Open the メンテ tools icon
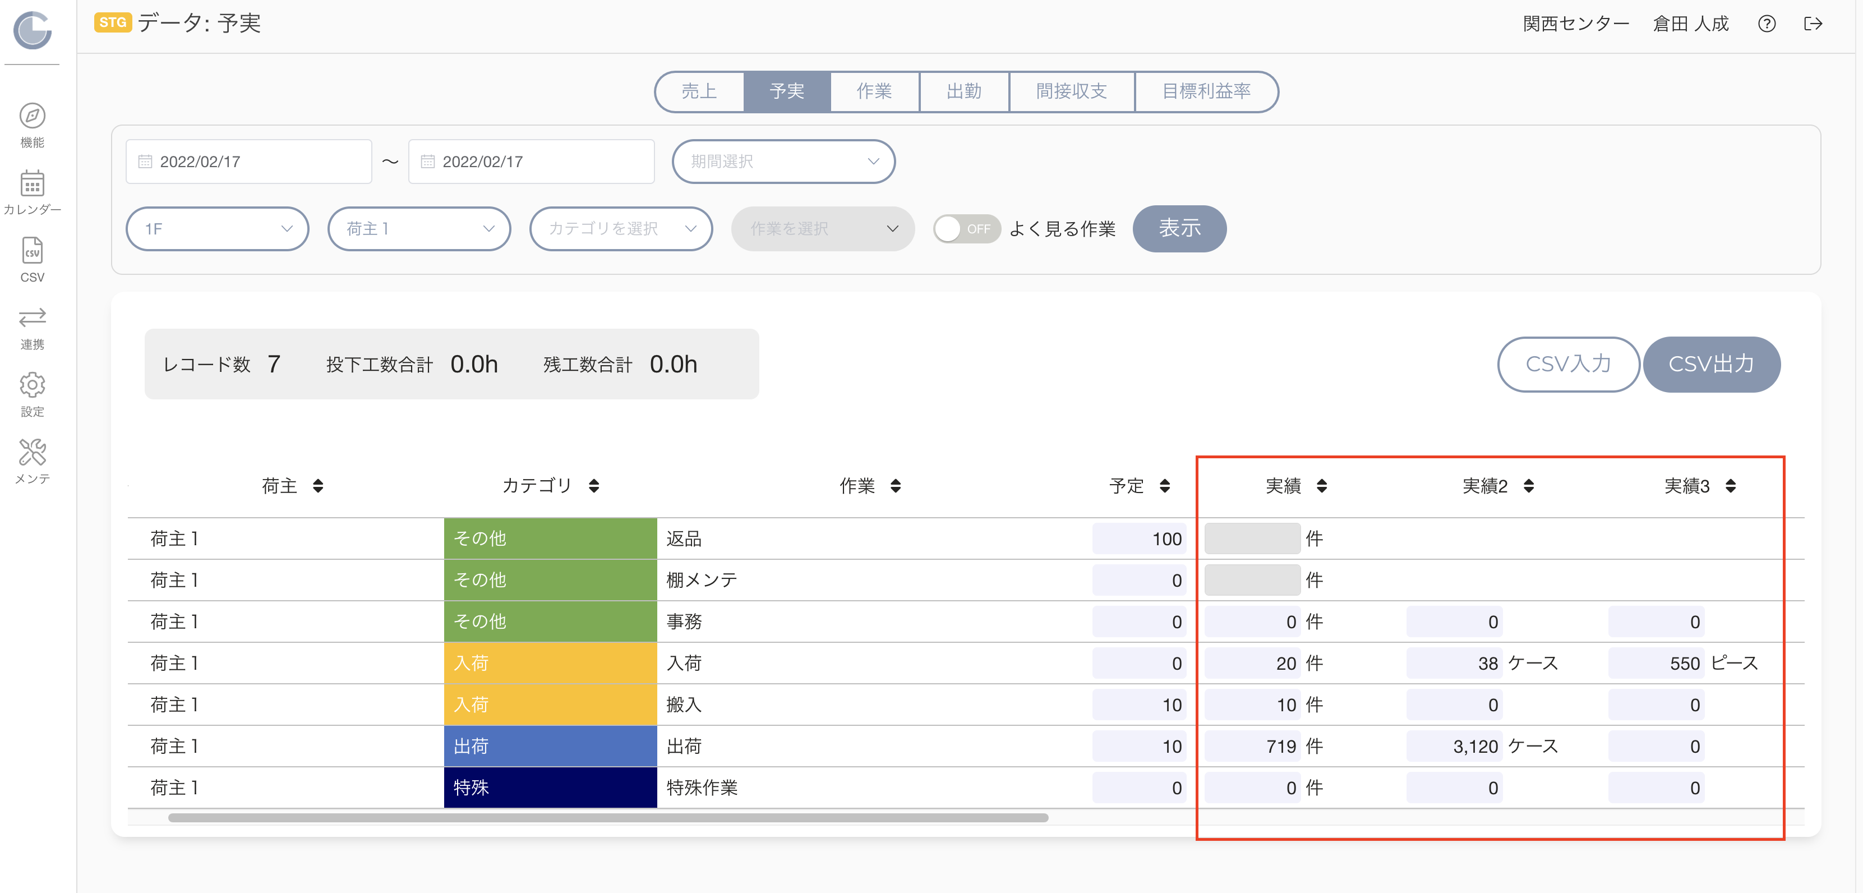The height and width of the screenshot is (893, 1863). (x=33, y=452)
